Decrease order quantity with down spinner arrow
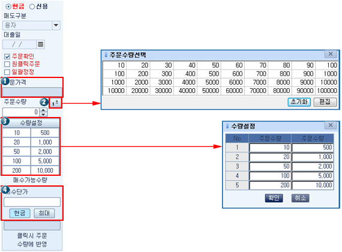This screenshot has width=342, height=252. (44, 115)
